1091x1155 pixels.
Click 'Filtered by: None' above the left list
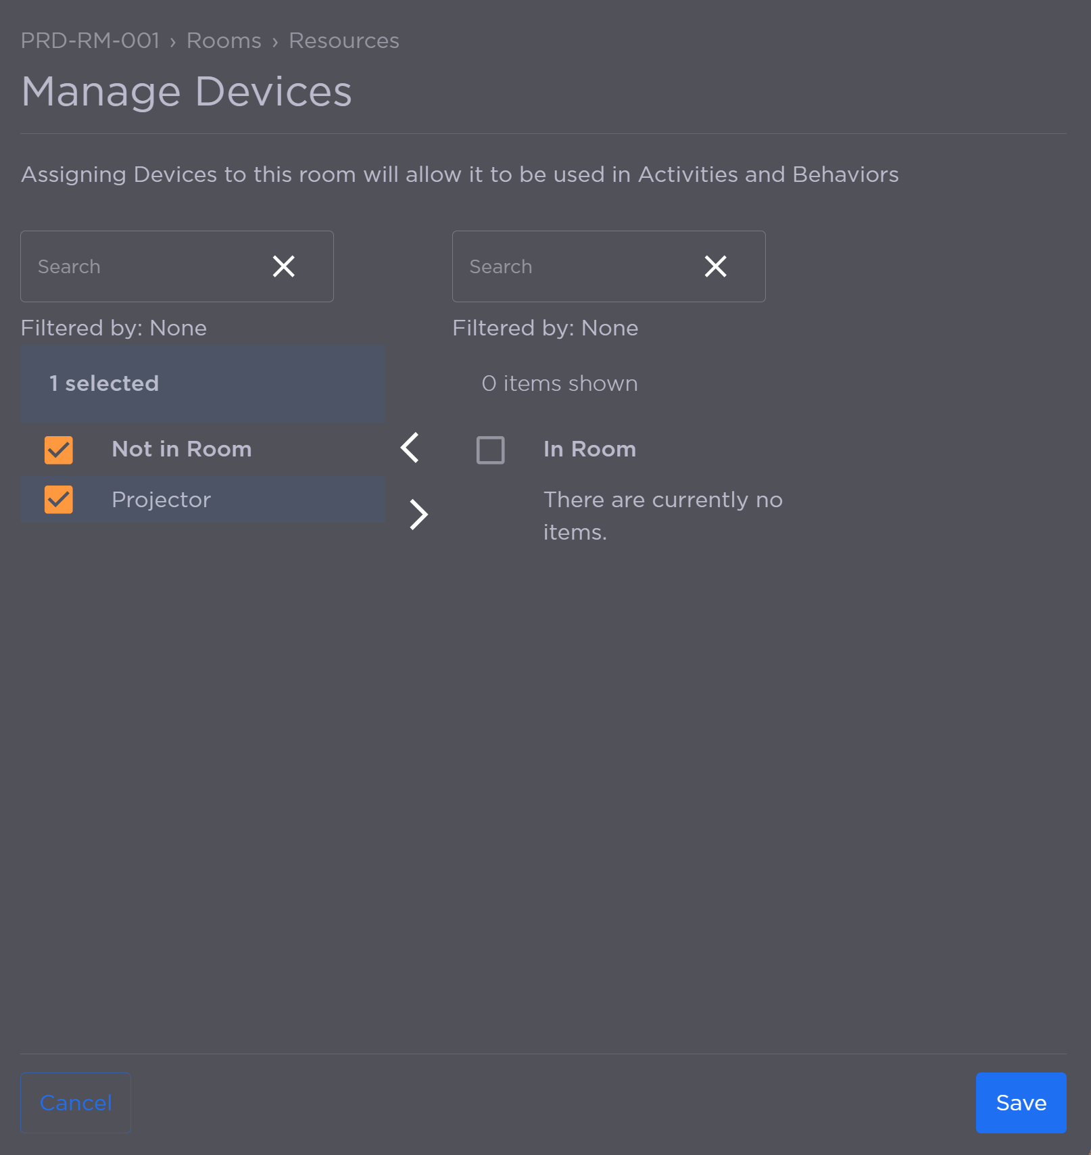[x=114, y=328]
